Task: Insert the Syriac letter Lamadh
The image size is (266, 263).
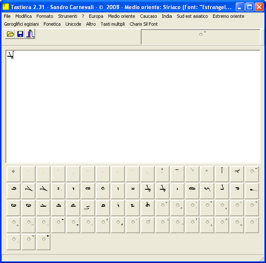Action: coord(222,191)
